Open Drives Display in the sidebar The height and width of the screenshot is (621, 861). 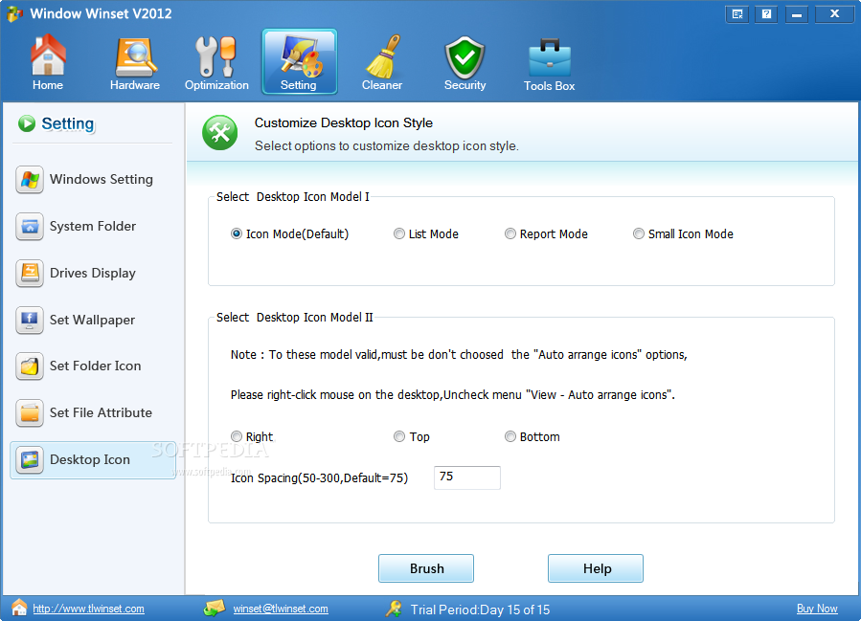(x=93, y=273)
